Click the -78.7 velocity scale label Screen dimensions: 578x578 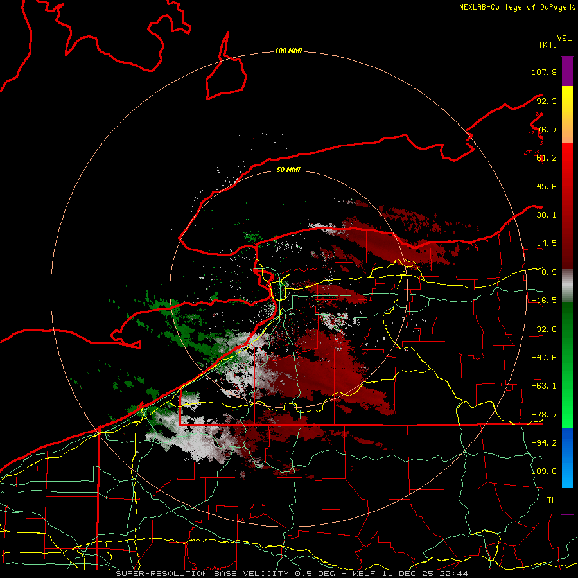pos(544,415)
